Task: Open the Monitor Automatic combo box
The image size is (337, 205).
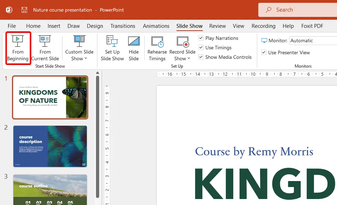Action: (313, 41)
